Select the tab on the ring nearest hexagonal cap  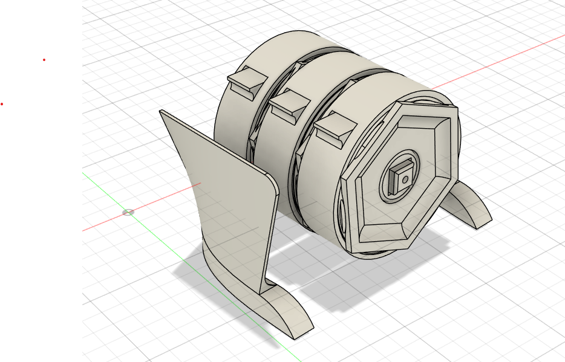coord(335,129)
